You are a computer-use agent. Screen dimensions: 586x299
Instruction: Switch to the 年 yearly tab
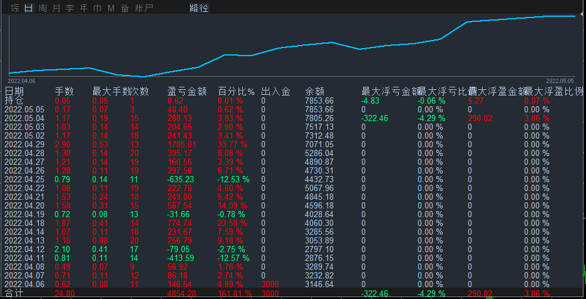83,8
